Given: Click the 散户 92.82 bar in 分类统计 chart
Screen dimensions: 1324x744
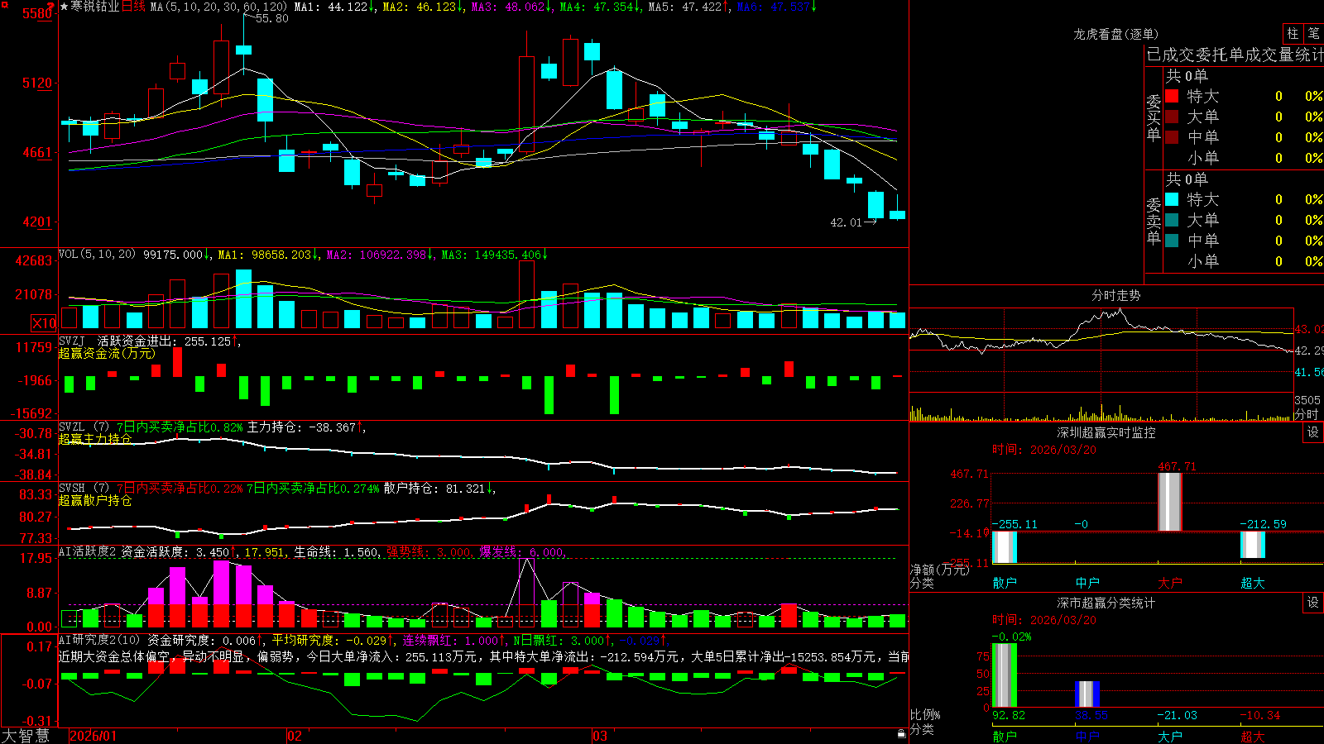Looking at the screenshot, I should point(1005,675).
